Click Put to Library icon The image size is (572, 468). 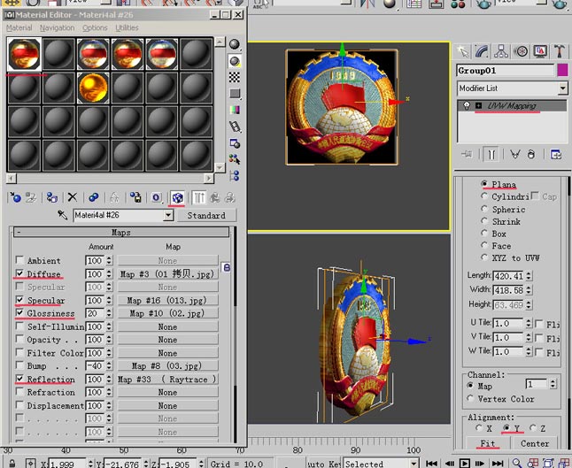click(x=135, y=197)
